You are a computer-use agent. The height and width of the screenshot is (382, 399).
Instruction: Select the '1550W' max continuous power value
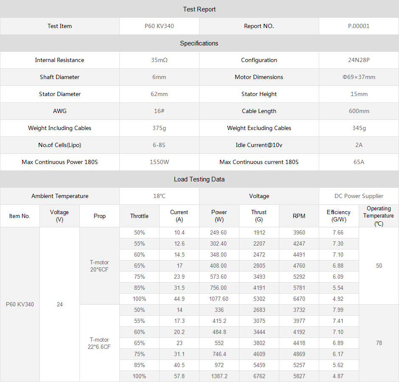point(159,162)
